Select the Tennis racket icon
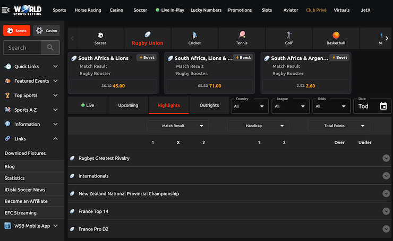 [242, 35]
